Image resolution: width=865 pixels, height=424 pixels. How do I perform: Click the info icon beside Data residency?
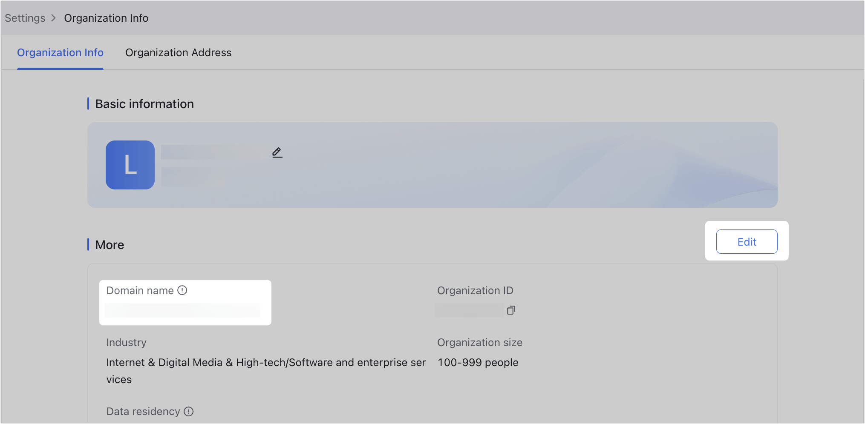pos(189,411)
